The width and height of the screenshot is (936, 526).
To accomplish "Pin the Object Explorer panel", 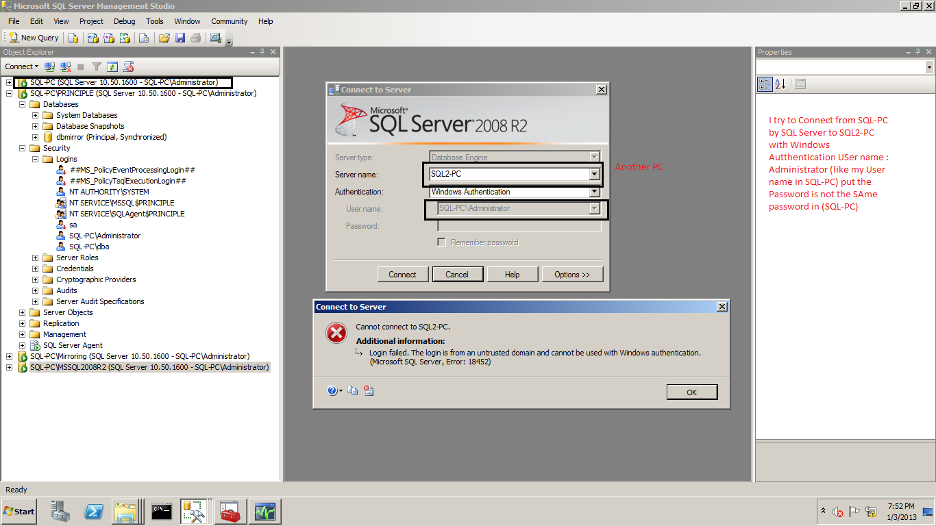I will coord(262,52).
